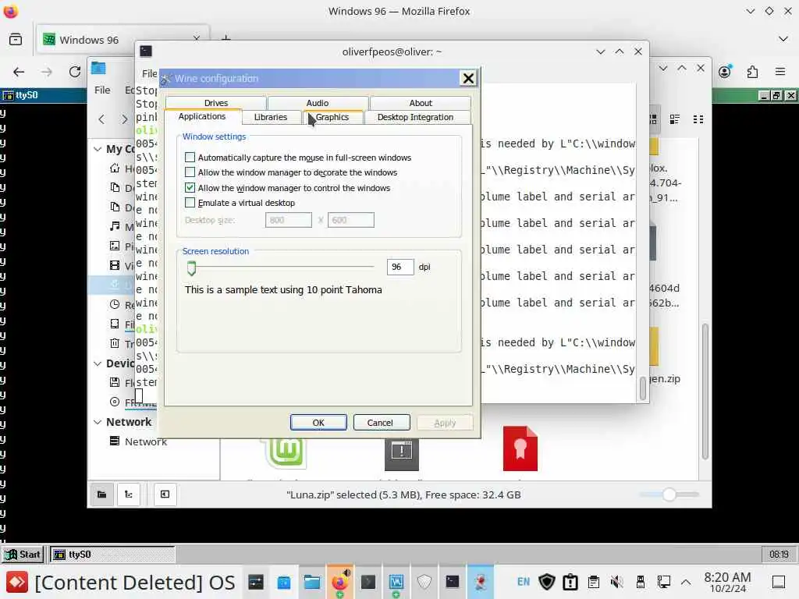Select the red document file thumbnail

[520, 449]
